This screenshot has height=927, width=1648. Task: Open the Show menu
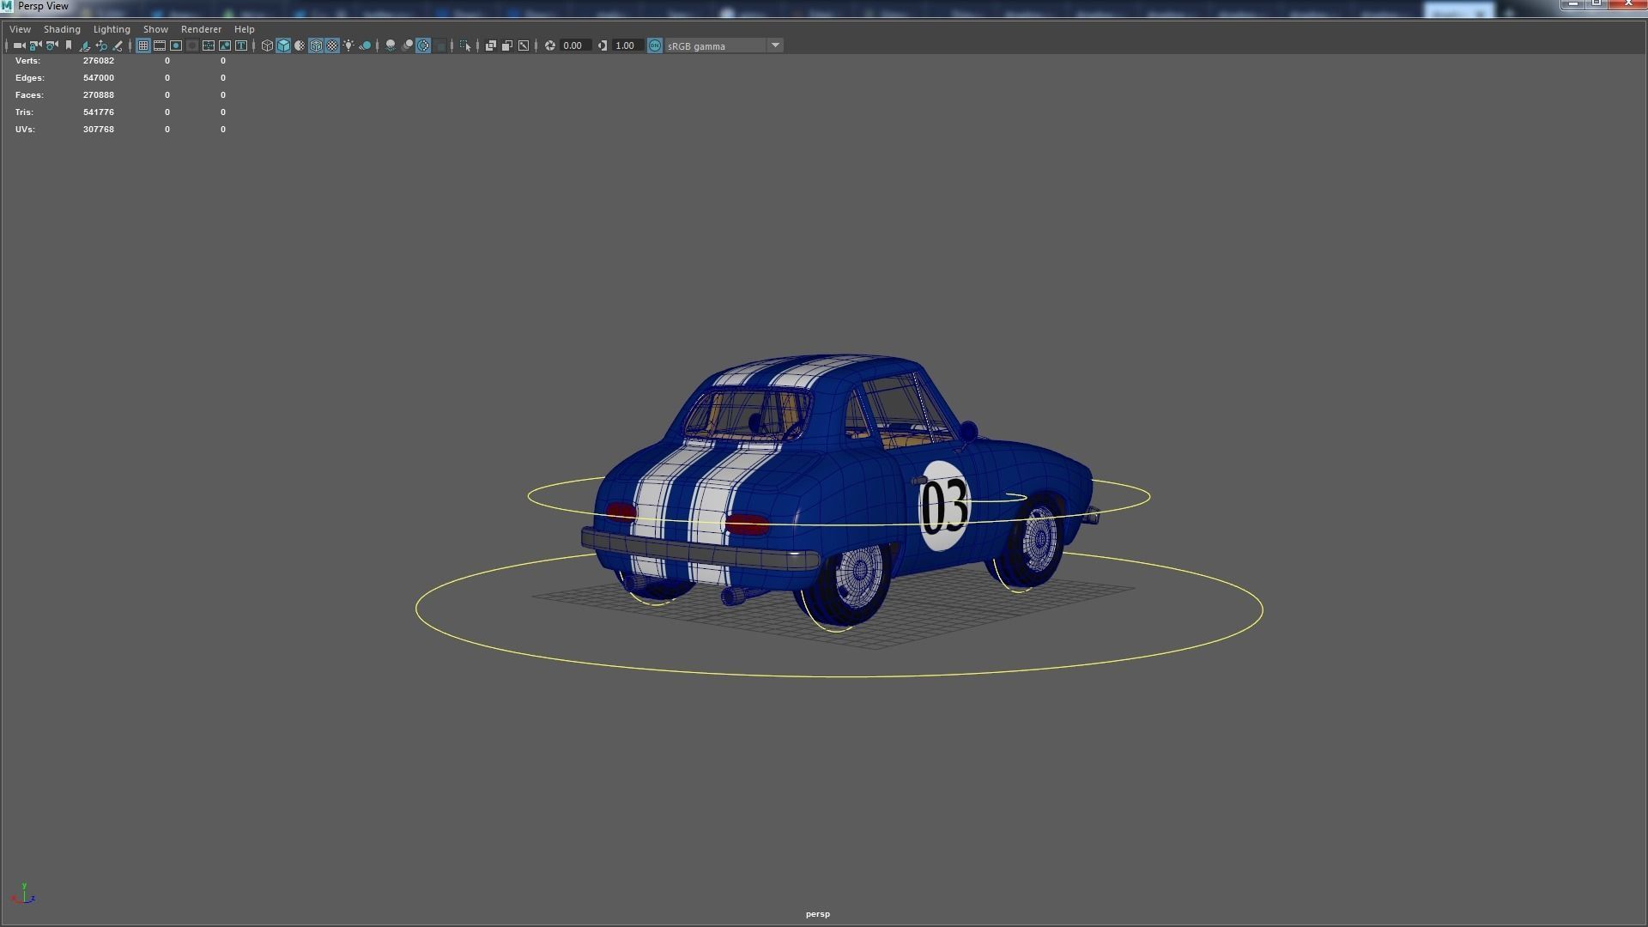tap(155, 29)
